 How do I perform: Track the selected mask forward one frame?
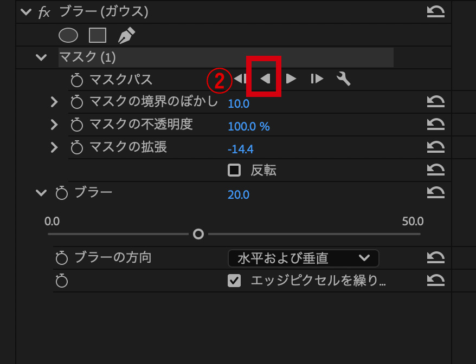pyautogui.click(x=317, y=79)
